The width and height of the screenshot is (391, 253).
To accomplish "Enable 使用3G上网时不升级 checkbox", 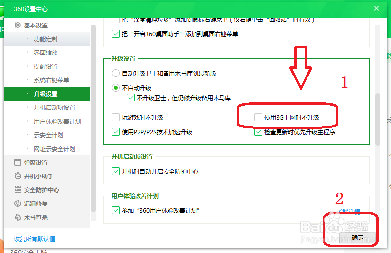I will click(258, 117).
